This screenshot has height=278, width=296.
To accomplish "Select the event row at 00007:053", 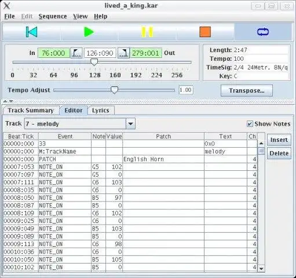I will (x=130, y=167).
